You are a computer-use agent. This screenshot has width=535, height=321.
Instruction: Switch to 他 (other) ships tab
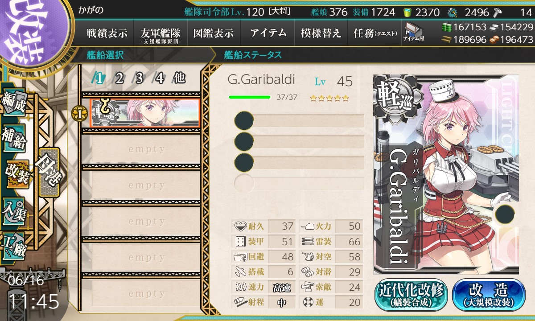coord(180,78)
